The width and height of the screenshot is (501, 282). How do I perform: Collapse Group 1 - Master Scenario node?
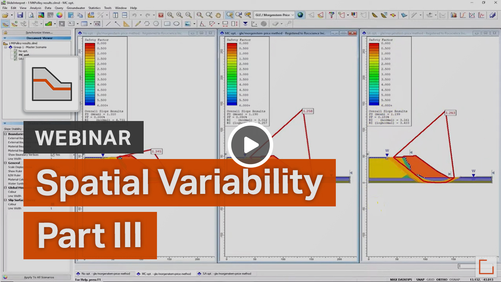pos(6,47)
